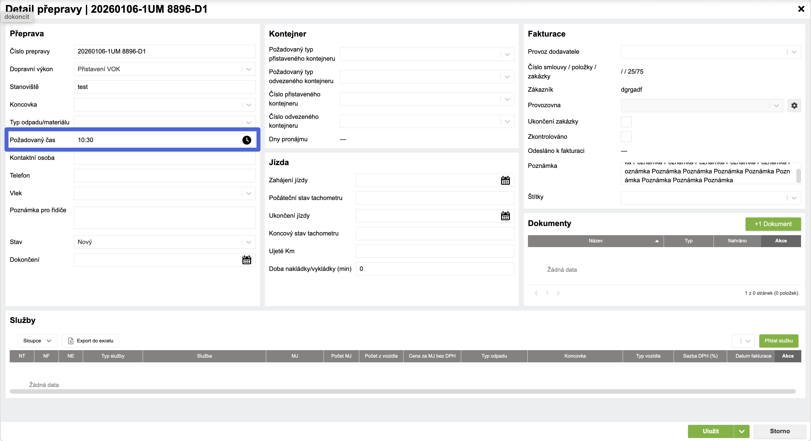This screenshot has height=441, width=811.
Task: Click the Přidat službu button
Action: coord(778,341)
